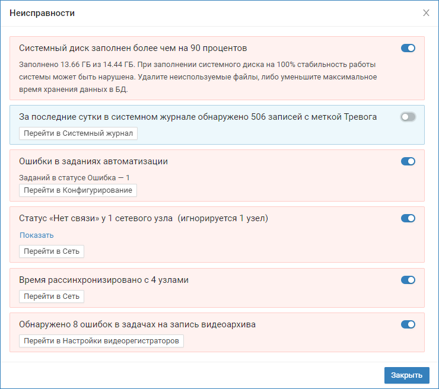Image resolution: width=439 pixels, height=389 pixels.
Task: Toggle the «Нет связи» network node alert
Action: click(x=408, y=218)
